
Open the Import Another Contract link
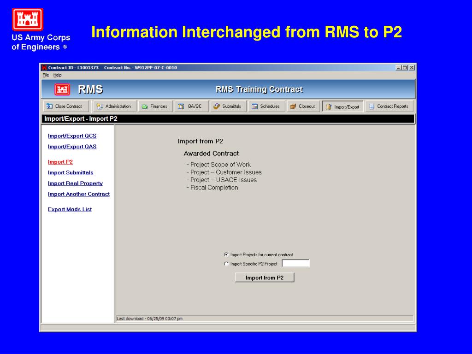click(79, 194)
